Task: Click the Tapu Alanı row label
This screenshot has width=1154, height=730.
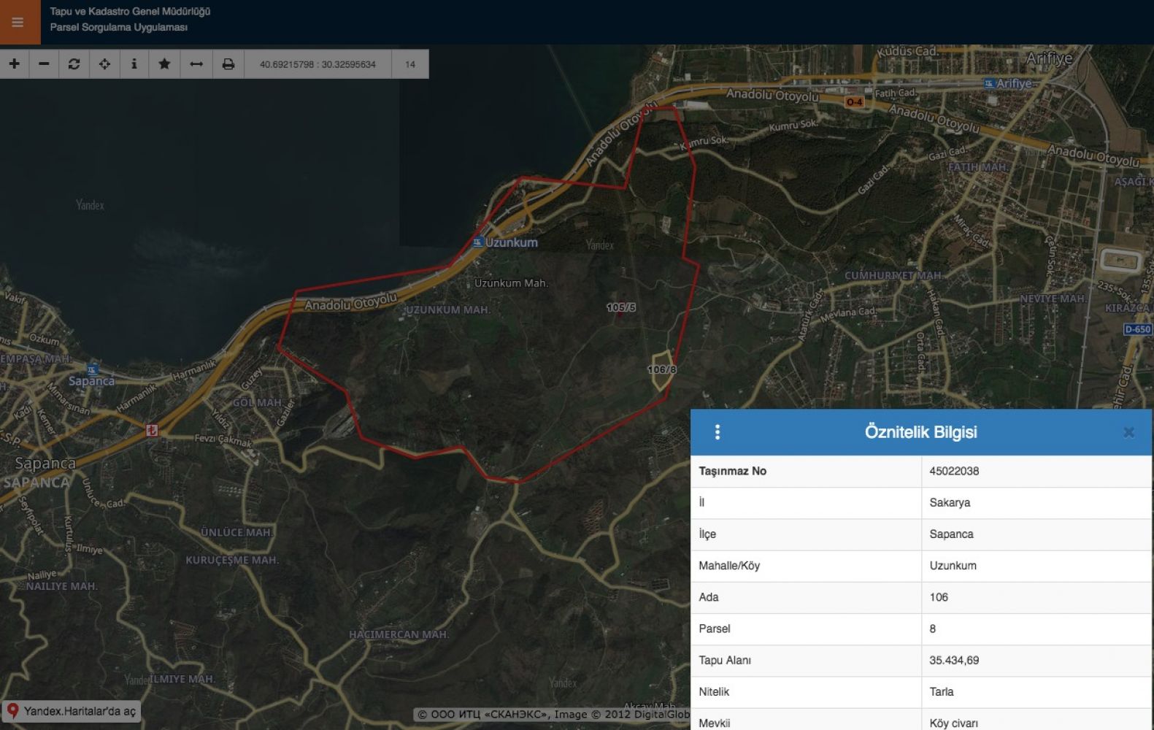Action: [725, 660]
